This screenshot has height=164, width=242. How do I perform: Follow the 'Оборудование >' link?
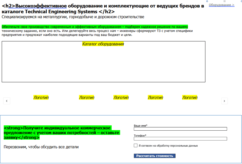point(221,4)
